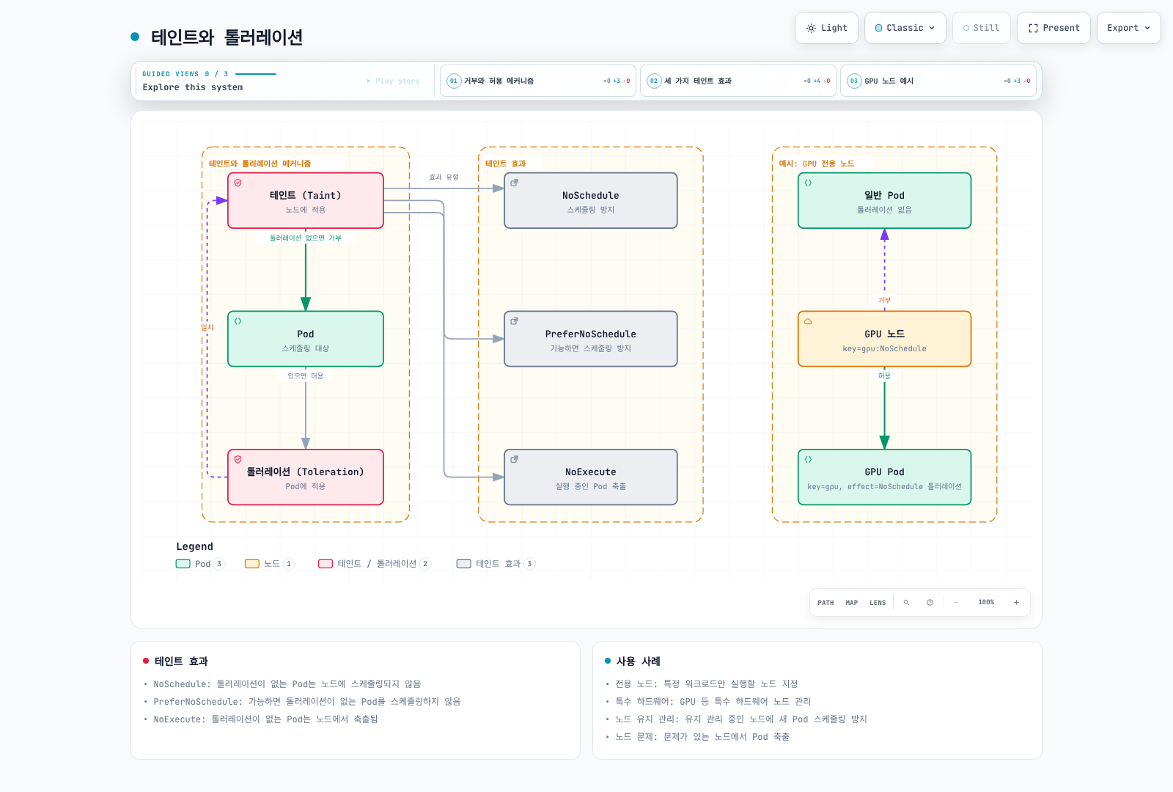Open guided view 거부와 허용 메커니즘

(x=538, y=81)
